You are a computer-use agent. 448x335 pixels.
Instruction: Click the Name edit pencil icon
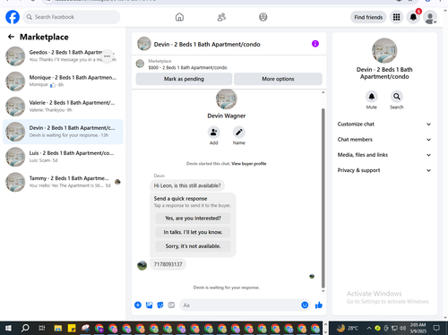[239, 132]
